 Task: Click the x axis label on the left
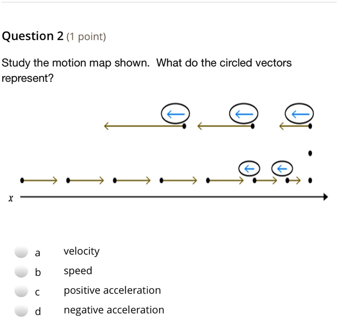tap(11, 198)
